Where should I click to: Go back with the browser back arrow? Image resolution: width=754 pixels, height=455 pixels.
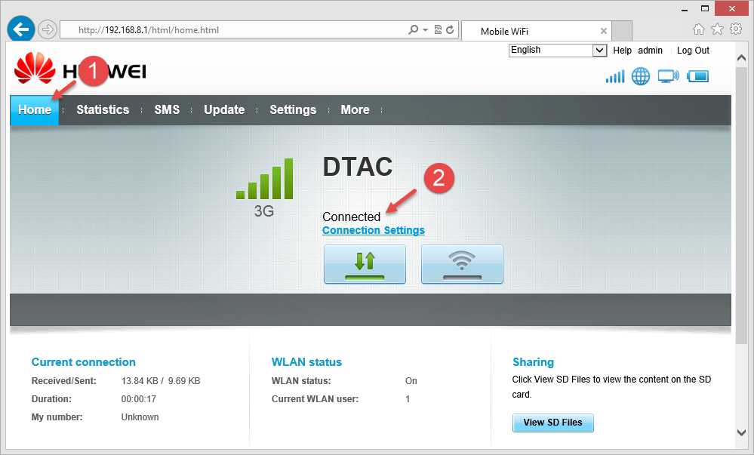(x=21, y=29)
